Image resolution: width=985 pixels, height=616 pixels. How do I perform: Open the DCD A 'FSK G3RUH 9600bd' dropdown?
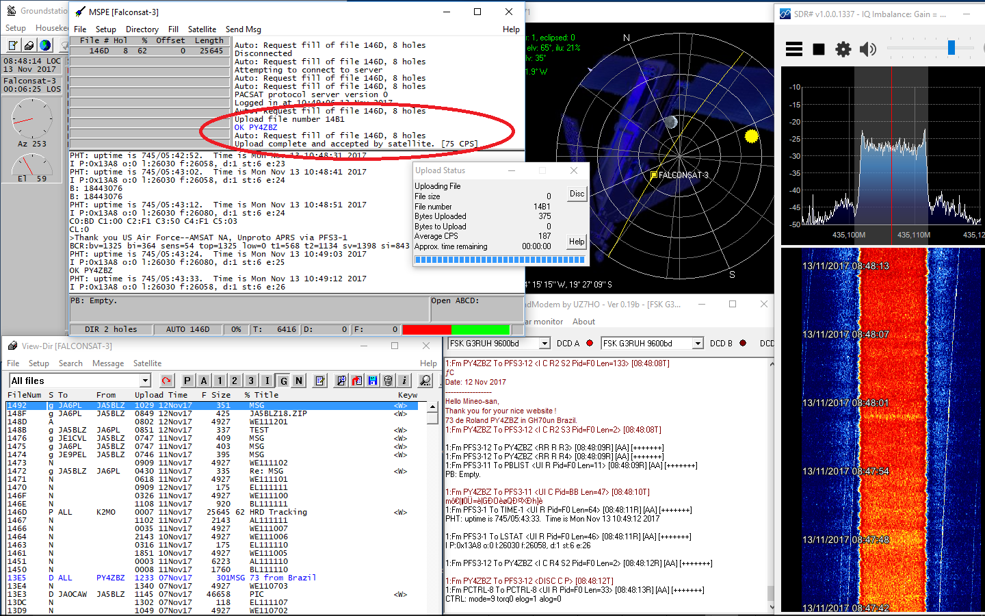click(544, 344)
